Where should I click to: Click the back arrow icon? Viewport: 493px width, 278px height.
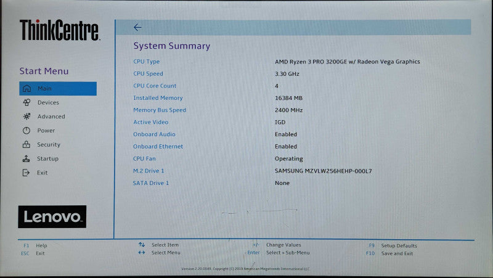137,27
